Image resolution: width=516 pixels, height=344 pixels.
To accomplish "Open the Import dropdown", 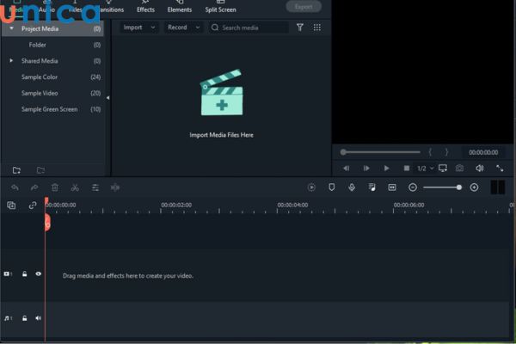I will [x=138, y=28].
